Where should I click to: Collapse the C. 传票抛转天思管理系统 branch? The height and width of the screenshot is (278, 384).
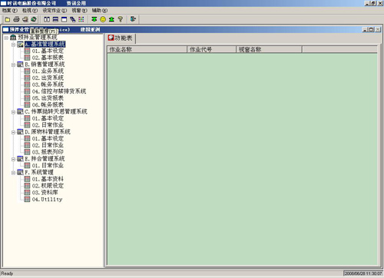pos(13,112)
